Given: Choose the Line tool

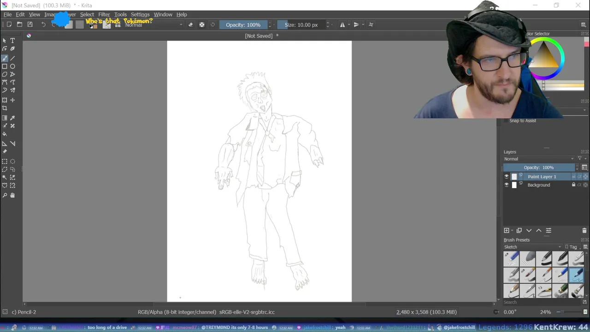Looking at the screenshot, I should tap(12, 58).
